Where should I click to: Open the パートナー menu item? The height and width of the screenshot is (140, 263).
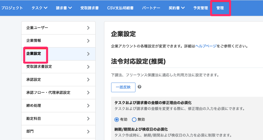(x=151, y=8)
